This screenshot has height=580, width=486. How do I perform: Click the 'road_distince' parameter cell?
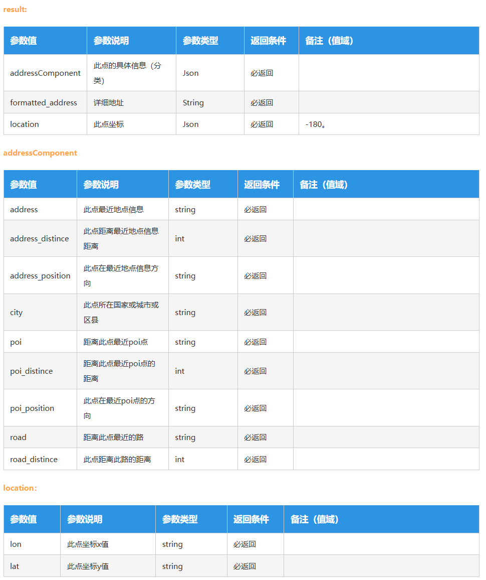(x=40, y=459)
